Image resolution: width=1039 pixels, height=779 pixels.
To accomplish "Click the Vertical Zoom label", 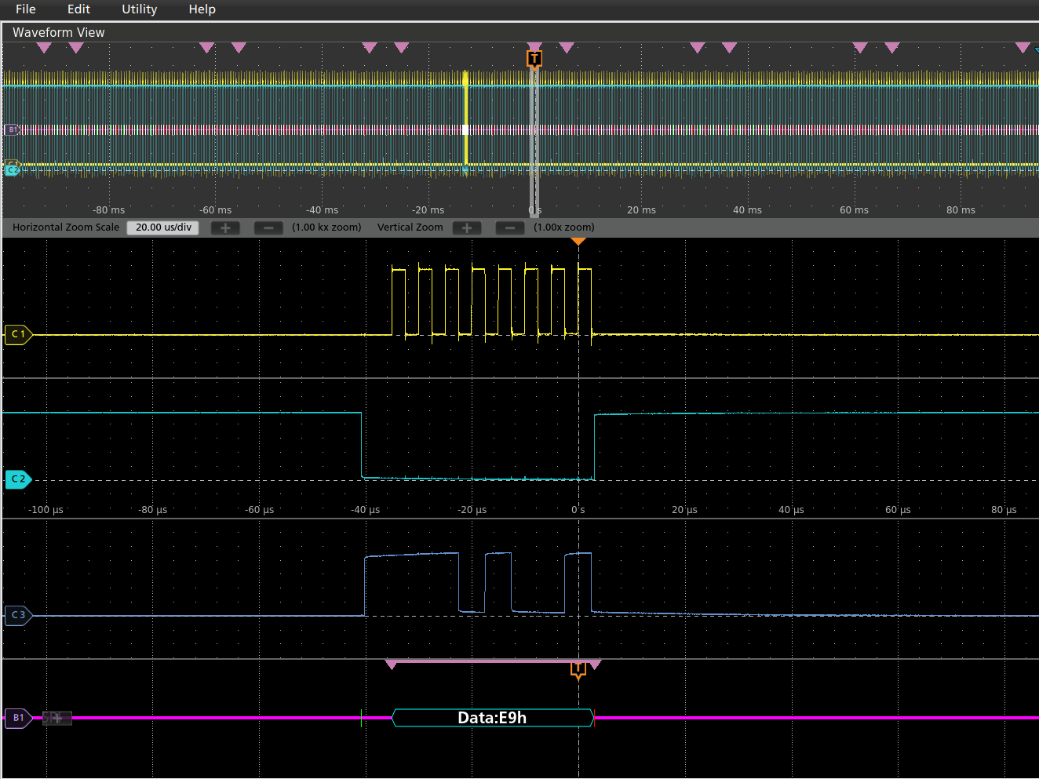I will [410, 228].
